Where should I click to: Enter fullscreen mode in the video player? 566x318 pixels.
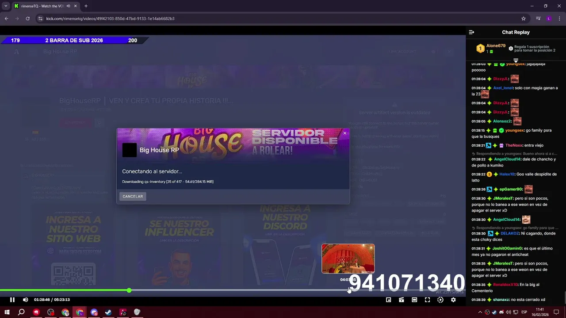427,300
